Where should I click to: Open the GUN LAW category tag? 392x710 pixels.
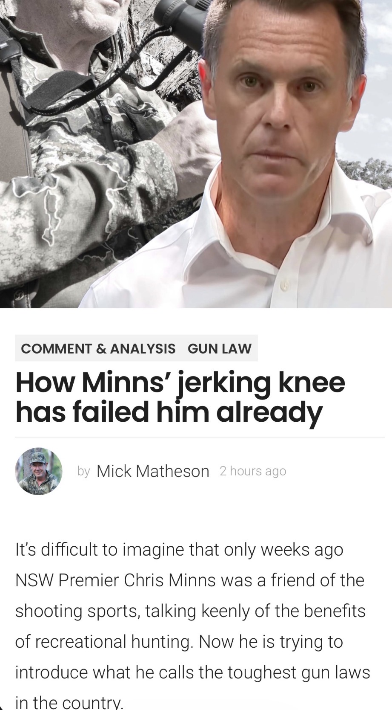pos(220,348)
